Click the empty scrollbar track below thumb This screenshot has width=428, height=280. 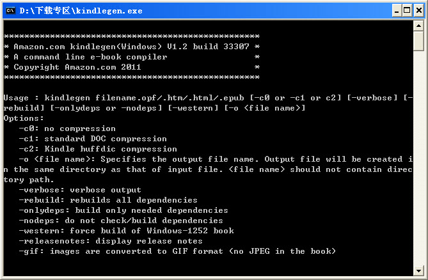coord(419,160)
